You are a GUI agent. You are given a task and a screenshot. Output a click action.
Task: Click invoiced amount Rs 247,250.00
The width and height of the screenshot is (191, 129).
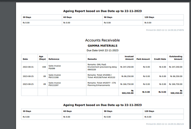(x=127, y=67)
